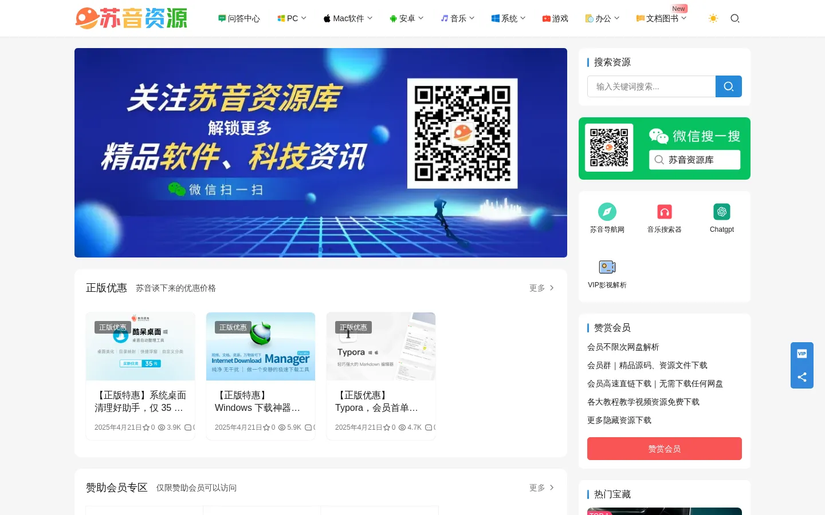Open 【正版优惠】Typora，会员首单 title link
The width and height of the screenshot is (825, 515).
click(377, 402)
